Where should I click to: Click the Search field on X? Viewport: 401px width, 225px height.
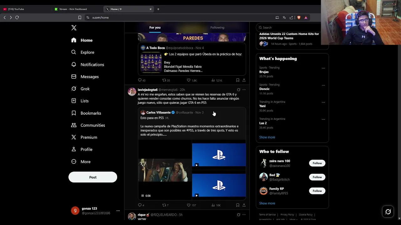(x=288, y=27)
